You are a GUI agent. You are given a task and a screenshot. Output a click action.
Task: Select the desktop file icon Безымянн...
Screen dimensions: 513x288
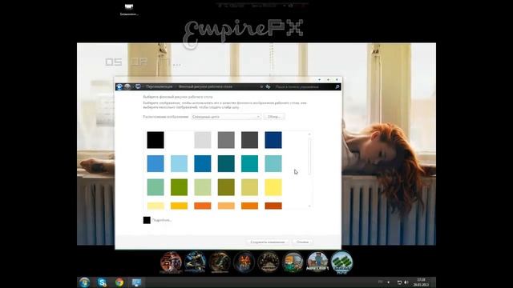click(x=129, y=10)
